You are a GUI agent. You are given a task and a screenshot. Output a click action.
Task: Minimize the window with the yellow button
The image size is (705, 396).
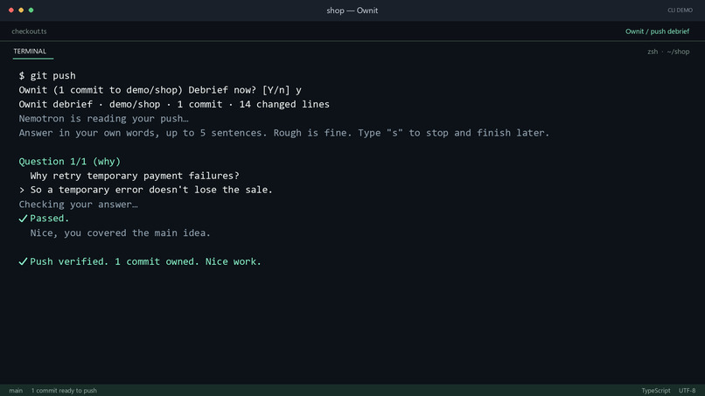coord(21,10)
